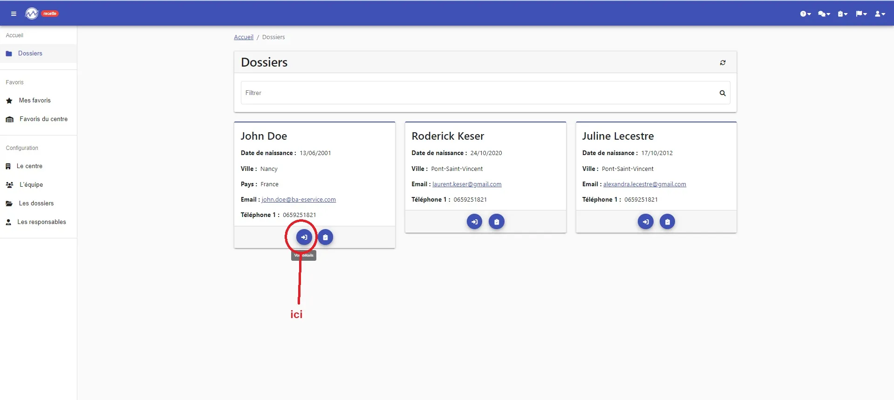Expand the chat messages dropdown
Viewport: 894px width, 400px height.
(x=824, y=14)
